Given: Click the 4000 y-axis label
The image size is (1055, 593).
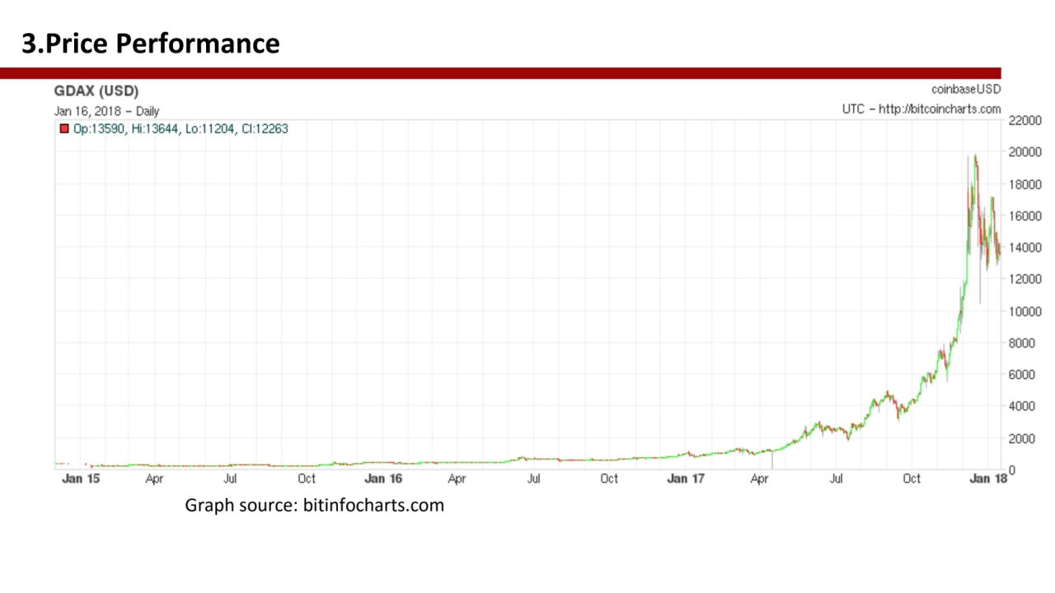Looking at the screenshot, I should click(1022, 406).
